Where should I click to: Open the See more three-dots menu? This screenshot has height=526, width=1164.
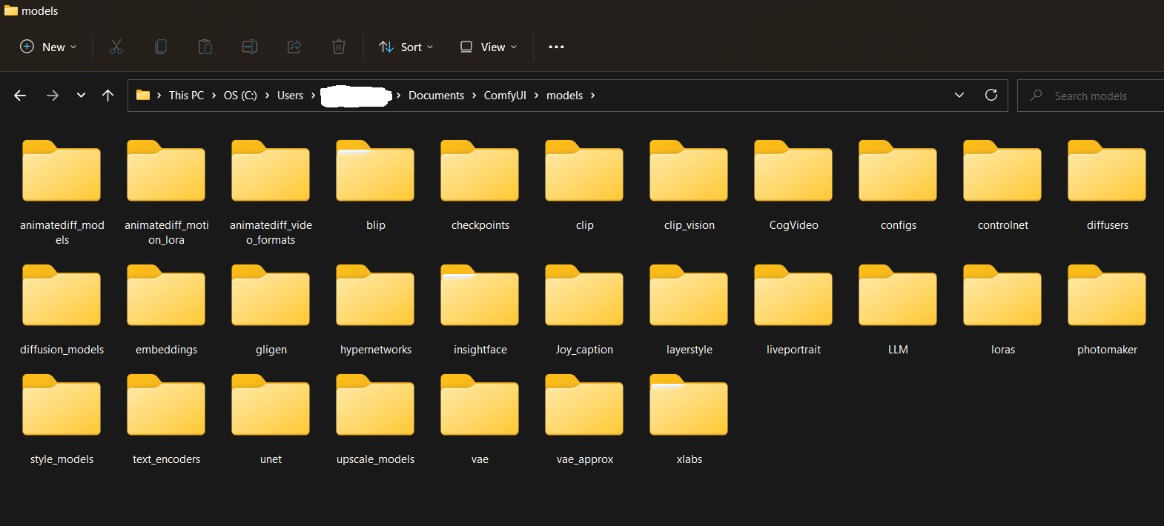556,47
